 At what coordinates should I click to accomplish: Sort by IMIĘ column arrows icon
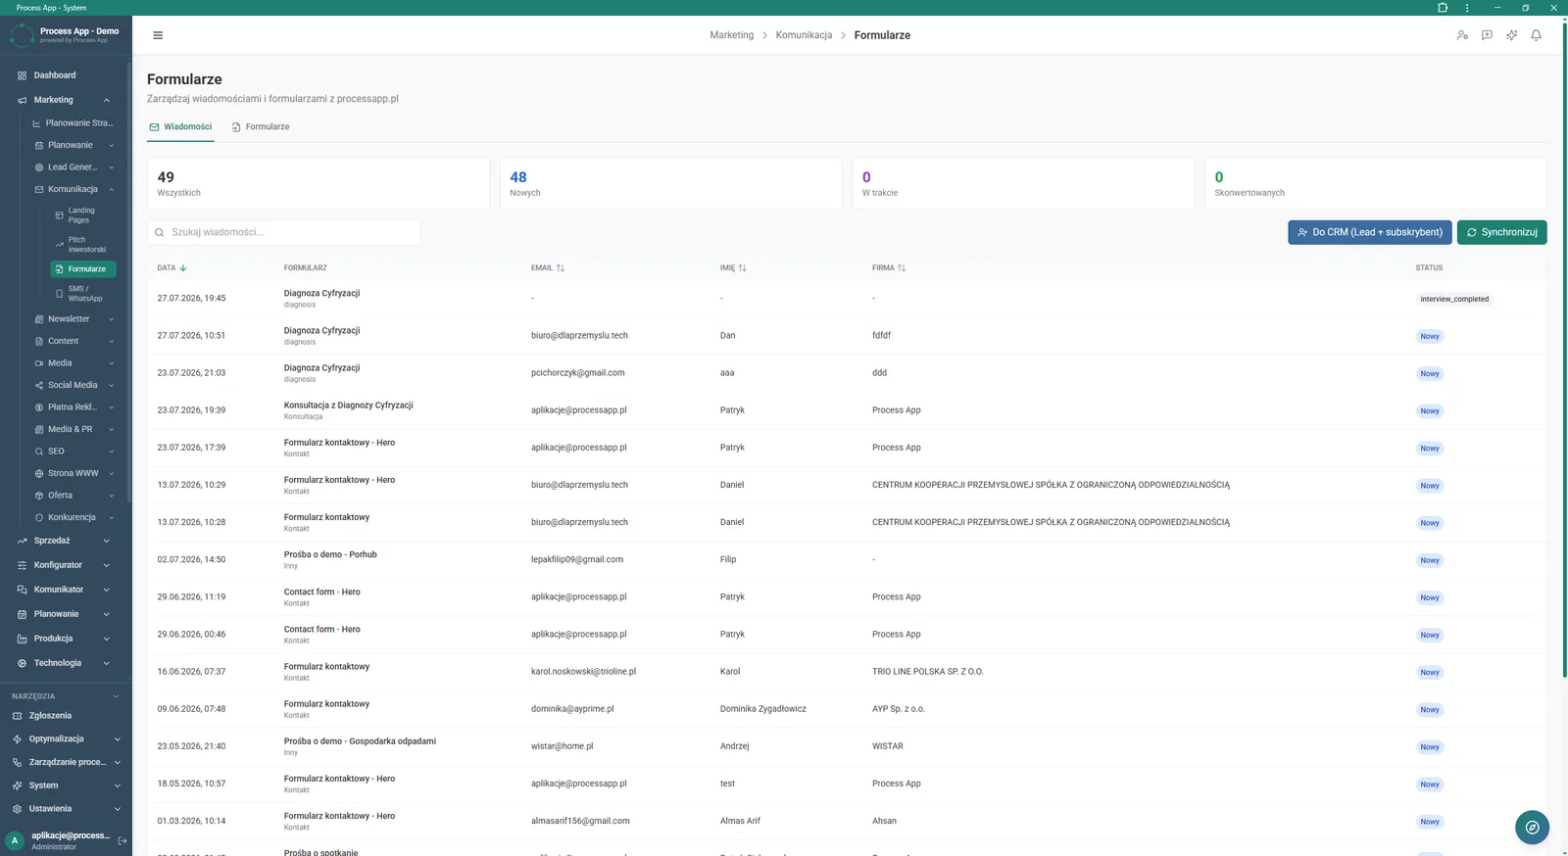coord(742,268)
